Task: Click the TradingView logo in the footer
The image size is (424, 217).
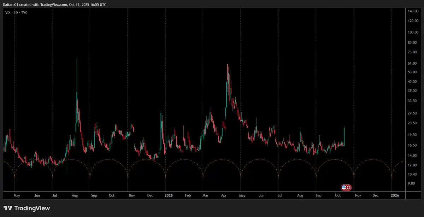Action: click(27, 208)
